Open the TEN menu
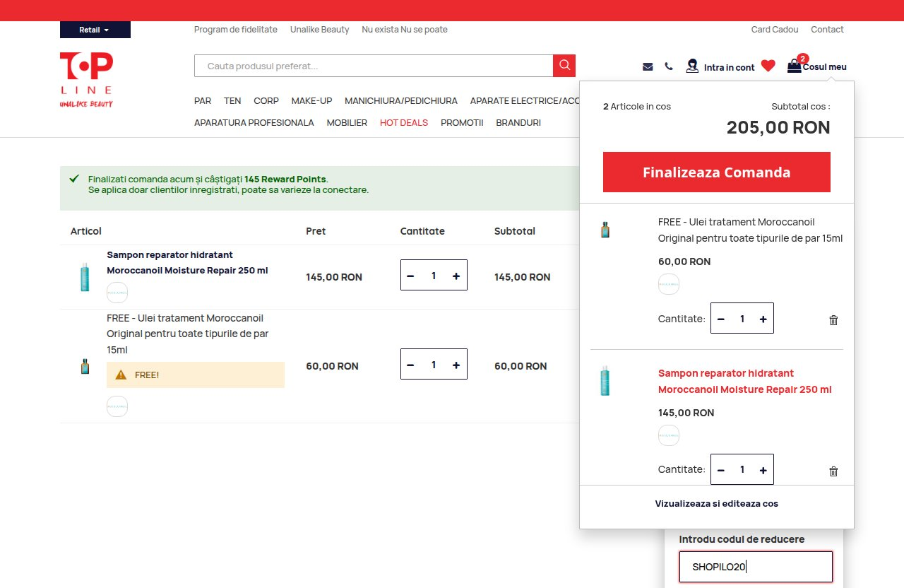 pos(232,100)
